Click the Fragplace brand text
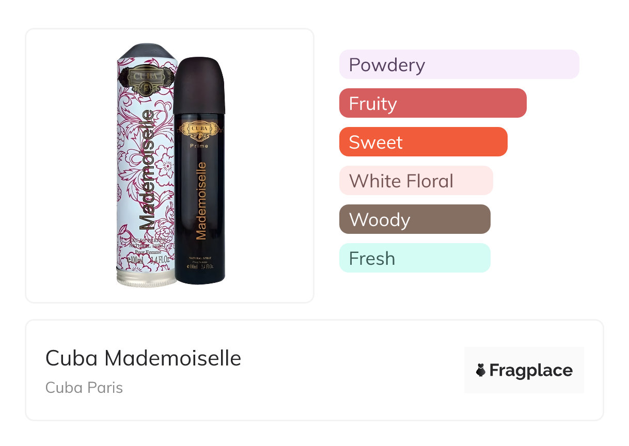Image resolution: width=629 pixels, height=446 pixels. tap(531, 371)
